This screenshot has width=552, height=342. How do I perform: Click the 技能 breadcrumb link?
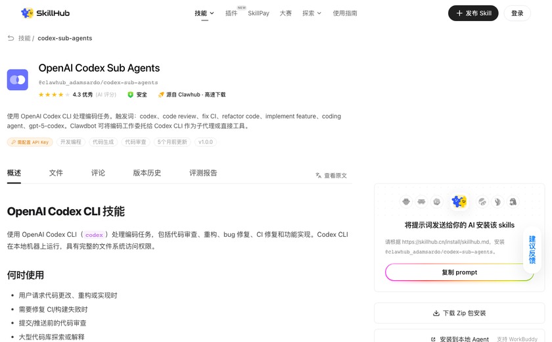(24, 38)
